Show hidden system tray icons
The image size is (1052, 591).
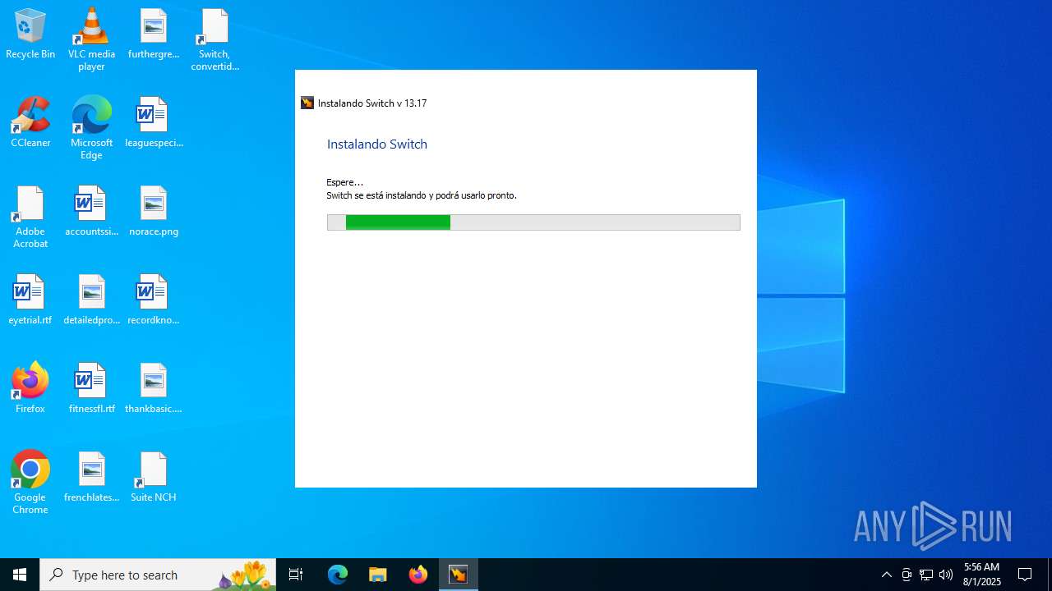[886, 575]
